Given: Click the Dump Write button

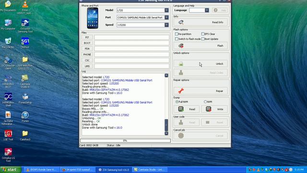Looking at the screenshot, I should pyautogui.click(x=214, y=109).
